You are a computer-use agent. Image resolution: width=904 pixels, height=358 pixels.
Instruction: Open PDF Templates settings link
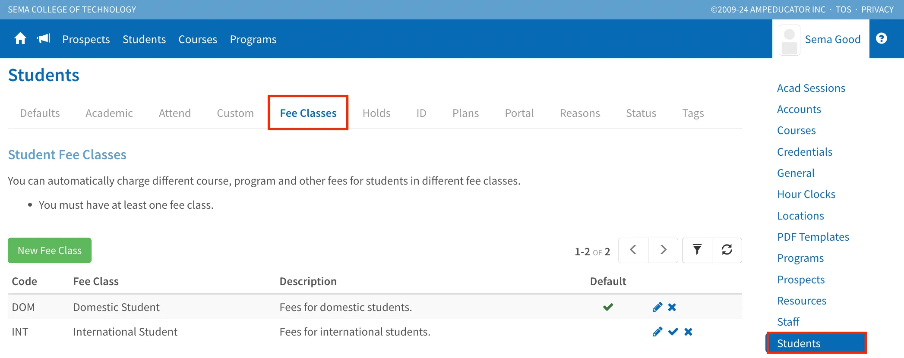pyautogui.click(x=813, y=237)
